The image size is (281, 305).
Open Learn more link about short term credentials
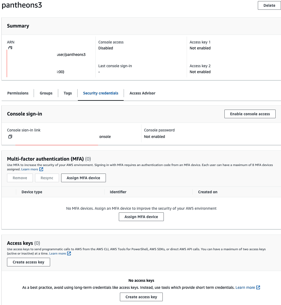[x=245, y=287]
